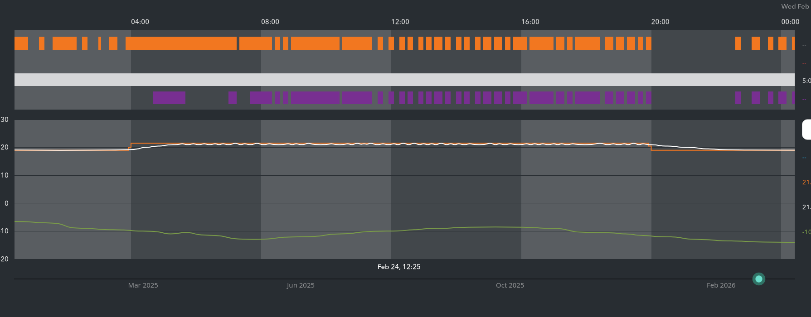Viewport: 811px width, 317px height.
Task: Click the 16:00 time axis label
Action: (530, 22)
